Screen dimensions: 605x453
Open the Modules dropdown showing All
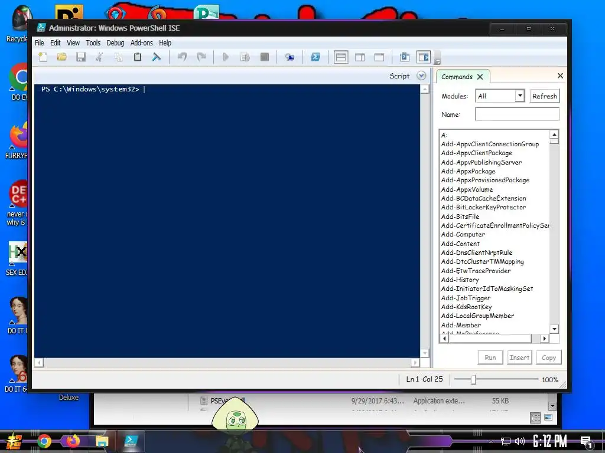pos(500,96)
